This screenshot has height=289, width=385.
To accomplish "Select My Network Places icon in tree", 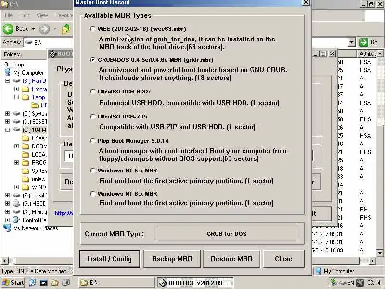I will pyautogui.click(x=7, y=228).
